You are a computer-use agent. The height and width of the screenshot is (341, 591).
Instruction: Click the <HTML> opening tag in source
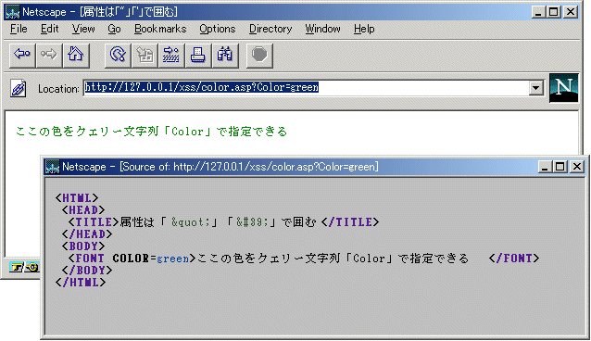point(77,197)
